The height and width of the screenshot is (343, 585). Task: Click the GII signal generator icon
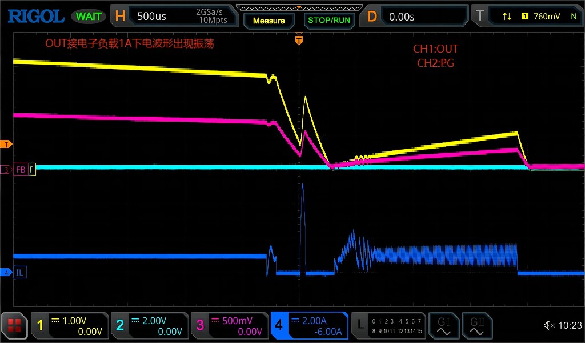476,326
